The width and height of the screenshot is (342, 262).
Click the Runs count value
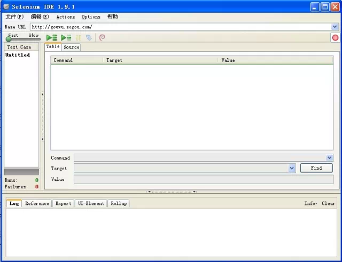click(x=37, y=180)
